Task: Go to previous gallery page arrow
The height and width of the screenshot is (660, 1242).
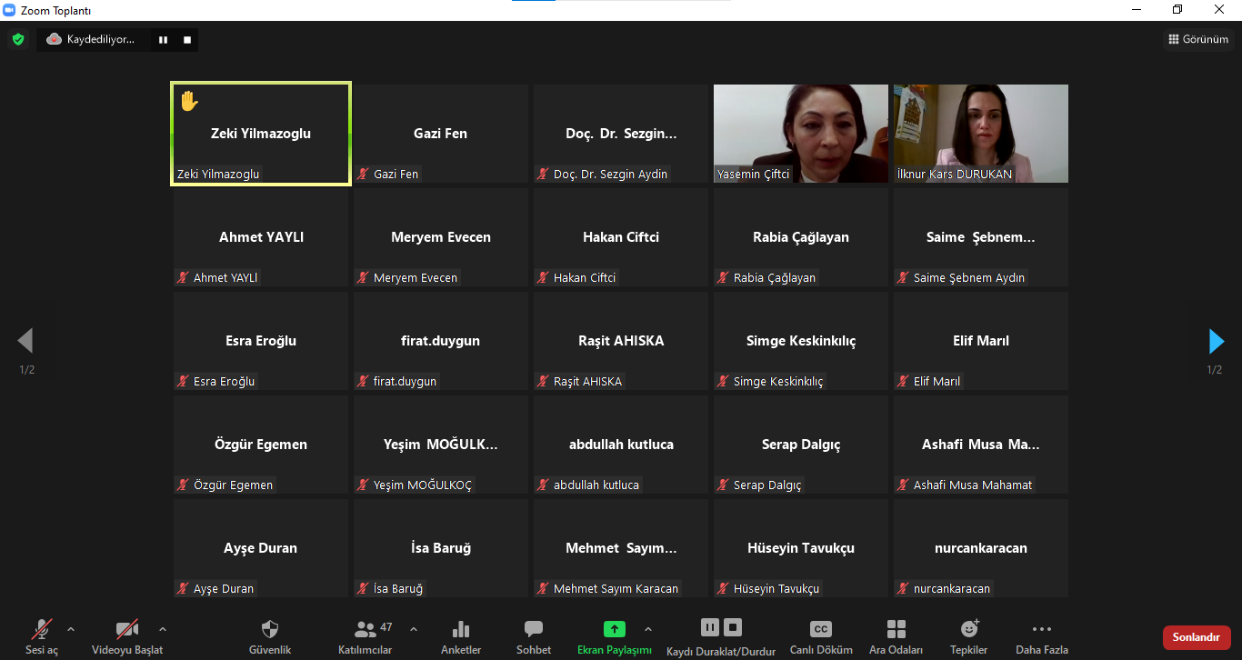Action: [x=25, y=341]
